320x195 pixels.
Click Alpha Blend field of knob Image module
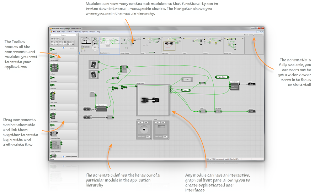point(148,136)
